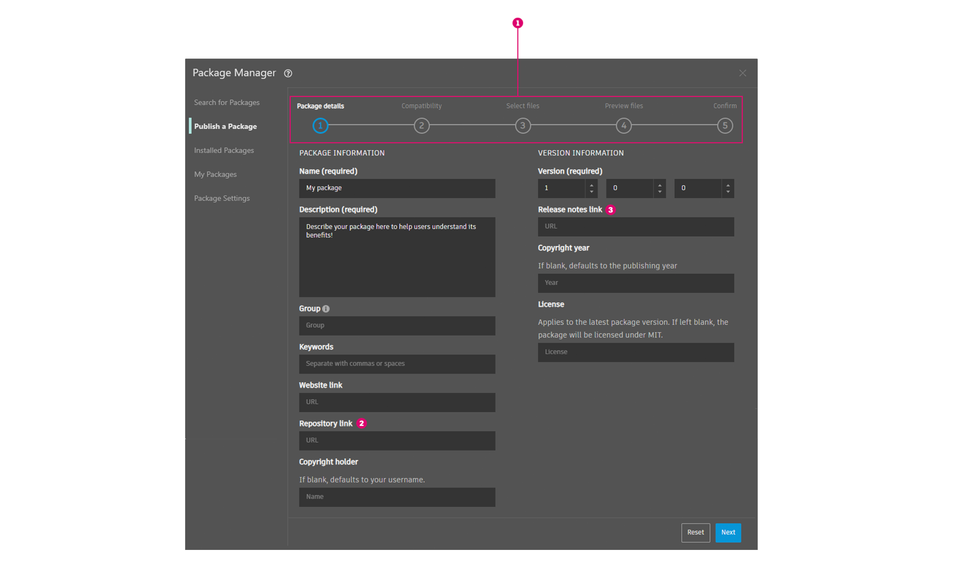Select step 5 Confirm circle

coord(725,126)
